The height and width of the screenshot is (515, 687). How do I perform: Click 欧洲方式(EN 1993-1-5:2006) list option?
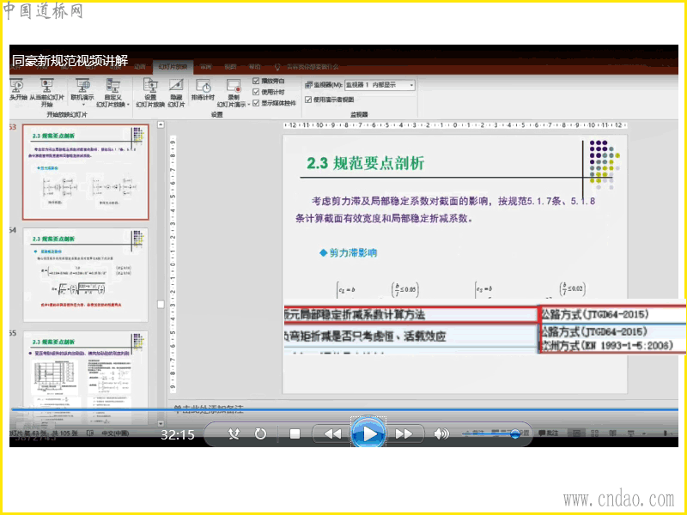click(x=608, y=346)
